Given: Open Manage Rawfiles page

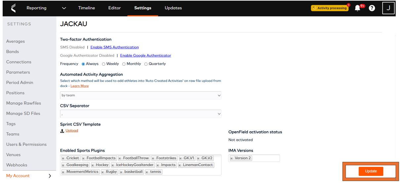Looking at the screenshot, I should click(24, 103).
